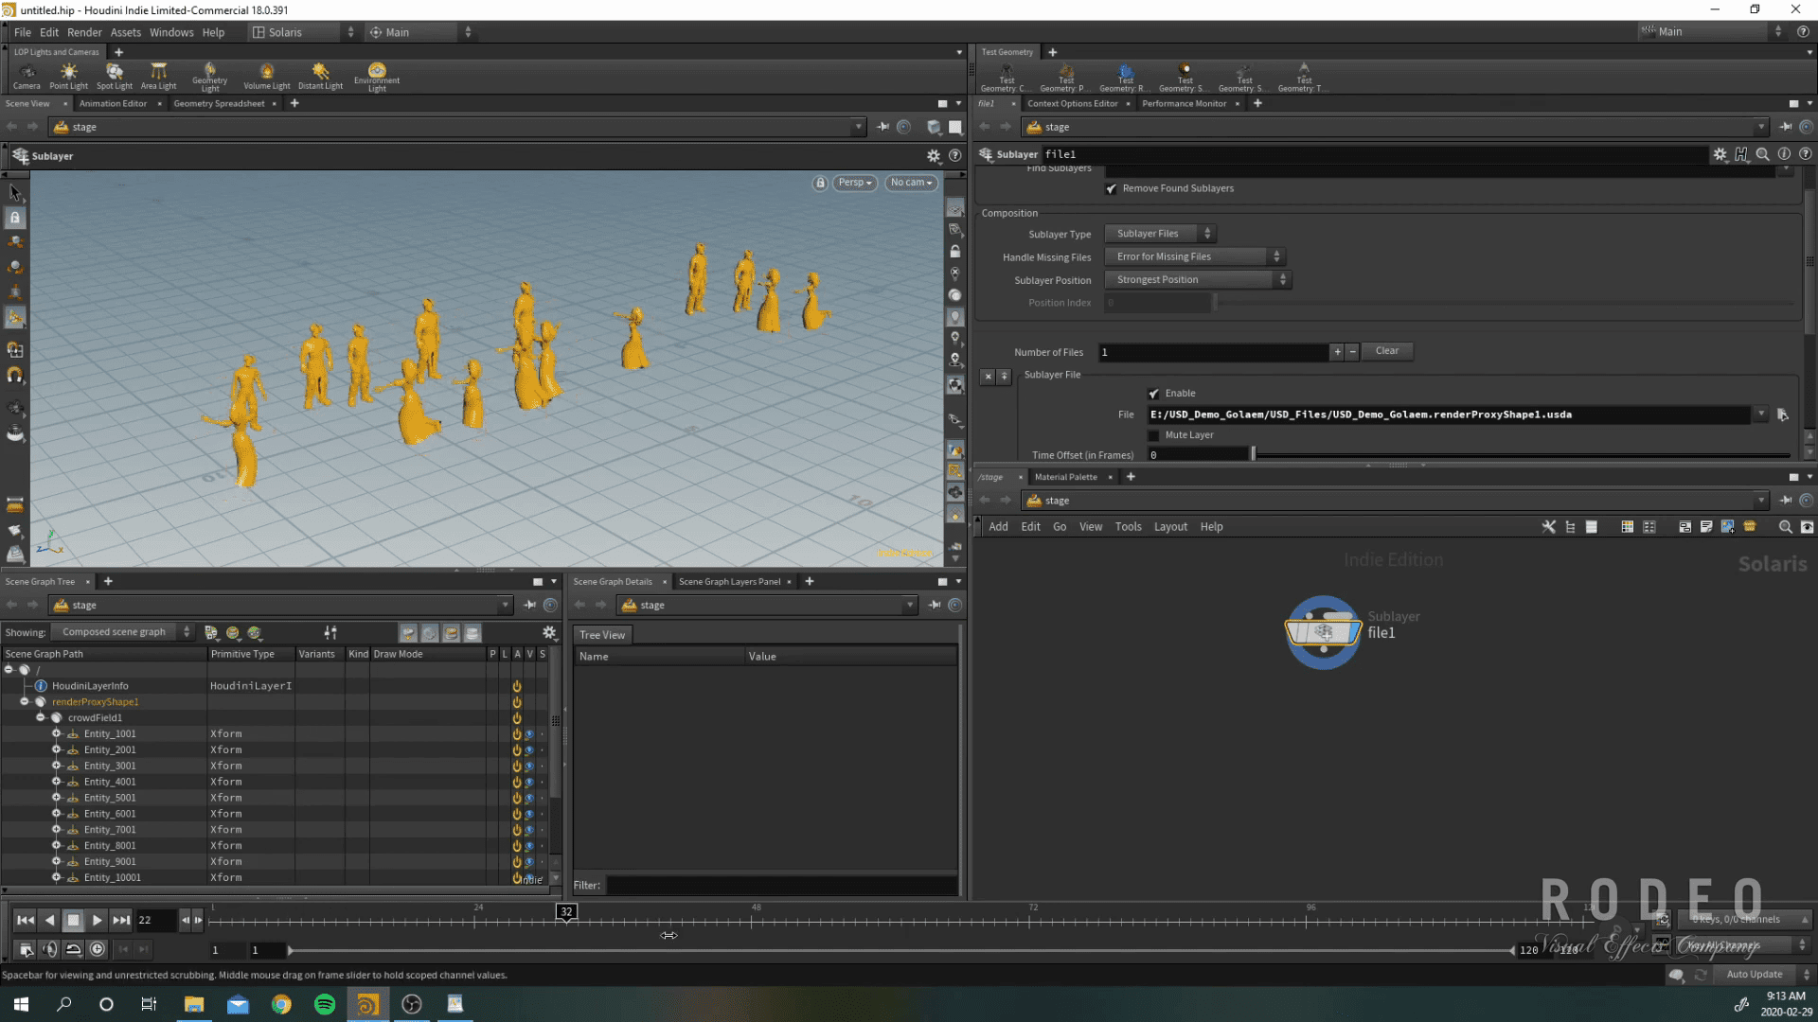This screenshot has height=1022, width=1818.
Task: Select the Point Light shelf tool
Action: tap(68, 76)
